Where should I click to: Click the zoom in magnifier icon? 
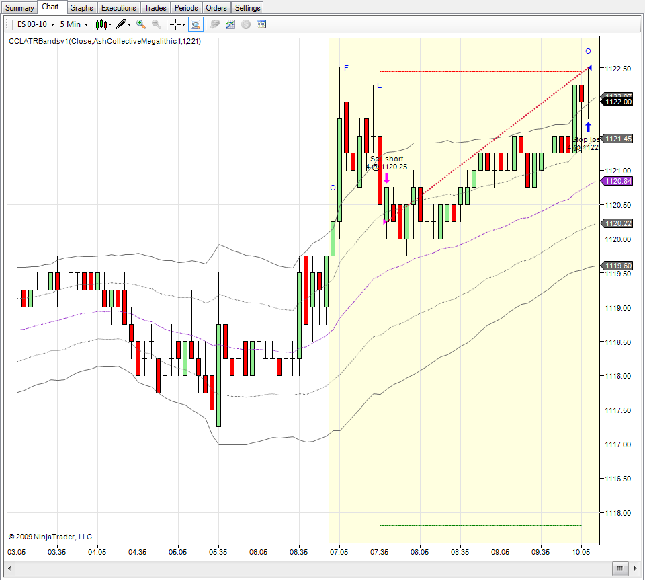coord(141,24)
